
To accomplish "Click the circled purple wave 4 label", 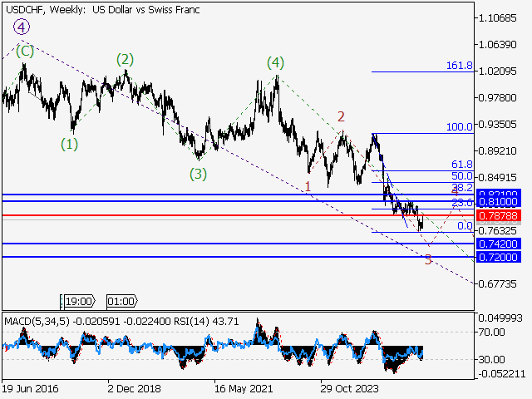I will click(x=22, y=27).
